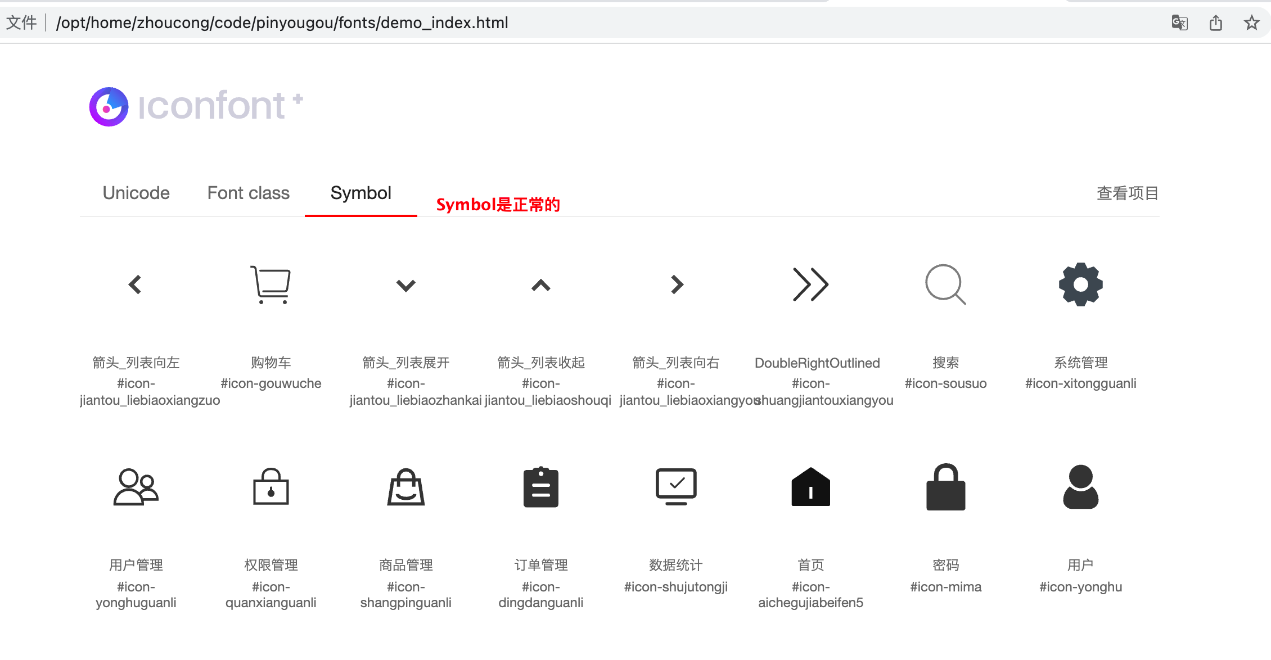Image resolution: width=1271 pixels, height=660 pixels.
Task: Click the 商品管理 shopping bag icon
Action: [x=405, y=487]
